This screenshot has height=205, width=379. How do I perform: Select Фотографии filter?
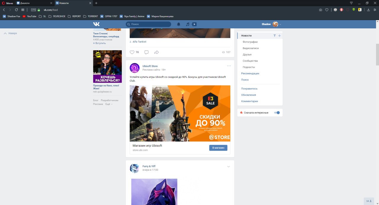[x=250, y=42]
